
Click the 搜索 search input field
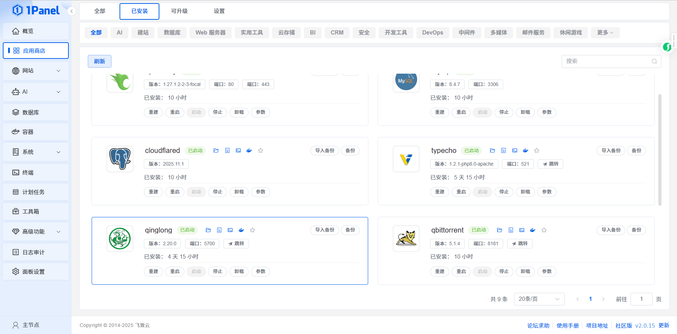pyautogui.click(x=606, y=61)
